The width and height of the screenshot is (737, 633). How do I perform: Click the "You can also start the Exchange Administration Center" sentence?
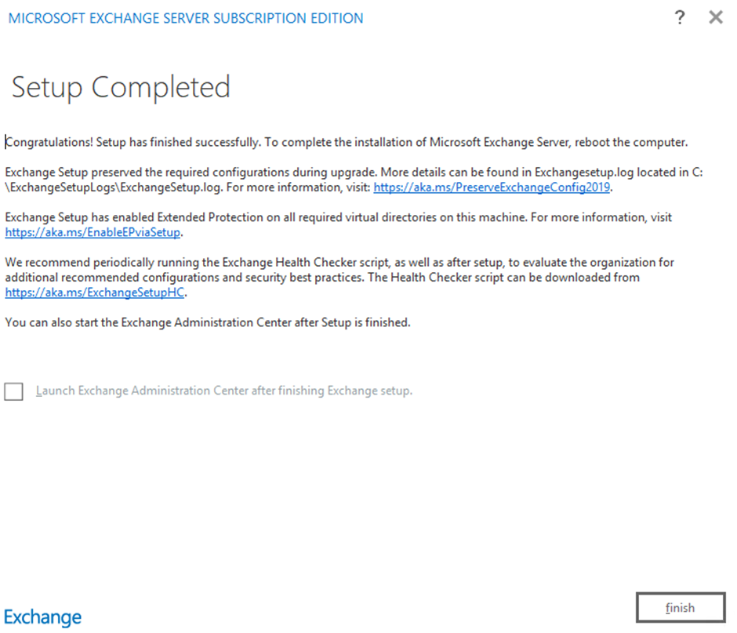[x=208, y=322]
